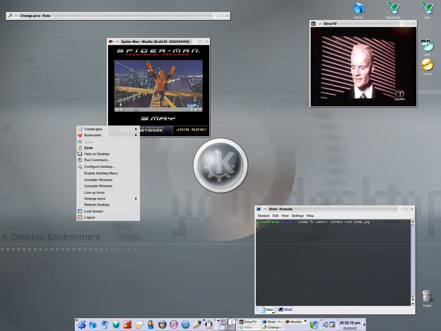Toggle sticky button on DirecTV window
This screenshot has width=441, height=331.
pos(319,24)
